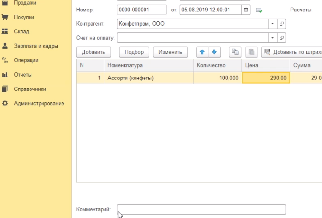Open the calendar date picker
The image size is (322, 218).
(246, 10)
